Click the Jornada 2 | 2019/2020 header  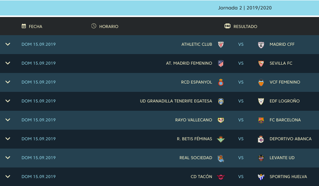click(245, 8)
